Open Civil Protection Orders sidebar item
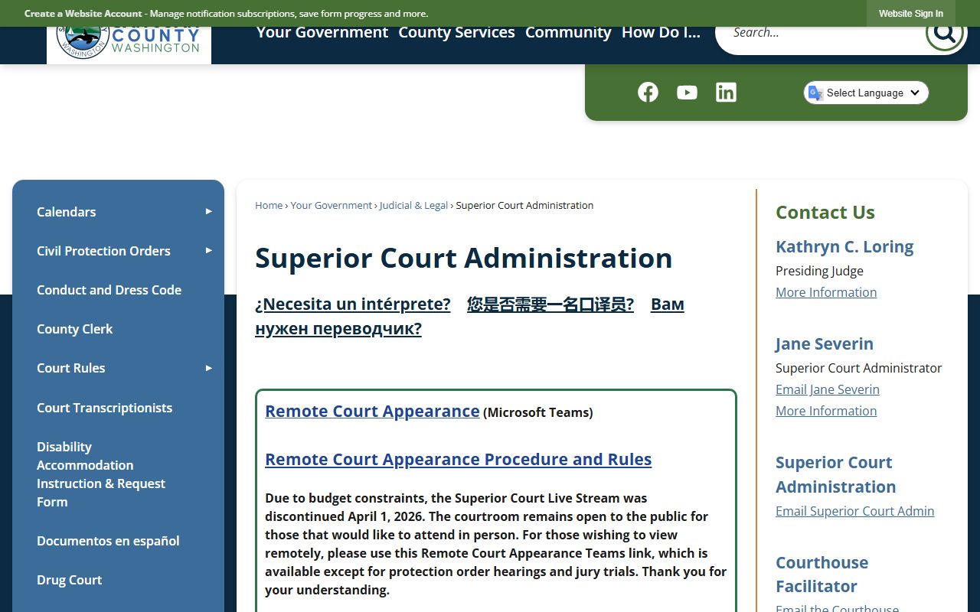Image resolution: width=980 pixels, height=612 pixels. [x=103, y=251]
